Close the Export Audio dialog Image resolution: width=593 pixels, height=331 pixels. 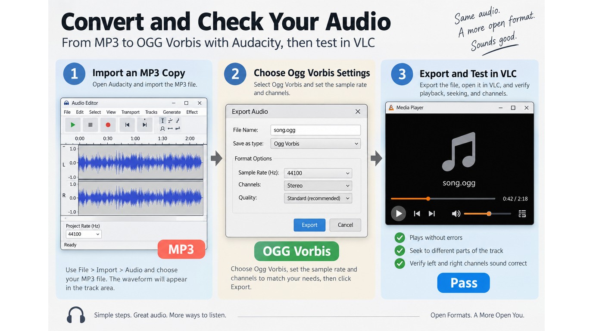(358, 112)
